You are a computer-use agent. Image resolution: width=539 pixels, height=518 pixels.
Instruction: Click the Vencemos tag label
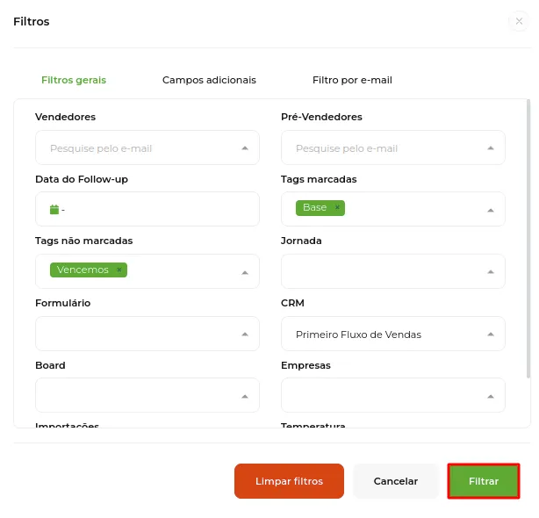[x=83, y=270]
